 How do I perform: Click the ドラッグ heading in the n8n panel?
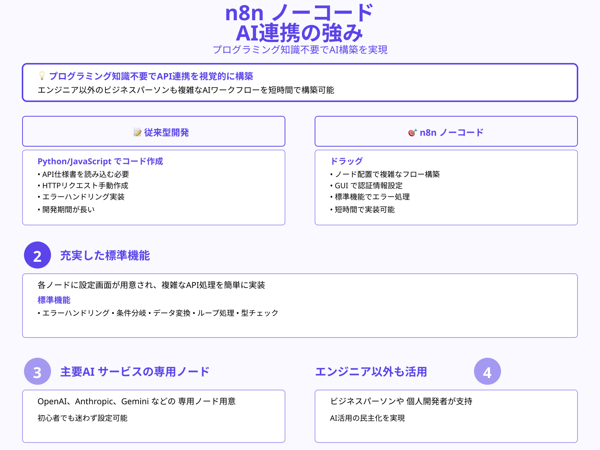click(x=346, y=161)
